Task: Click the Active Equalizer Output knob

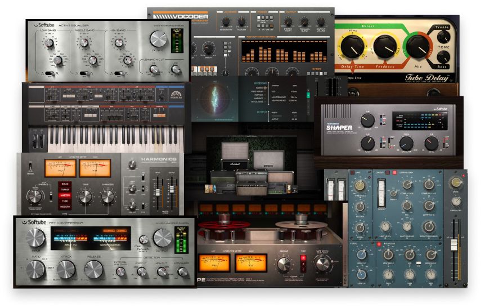Action: pos(159,39)
